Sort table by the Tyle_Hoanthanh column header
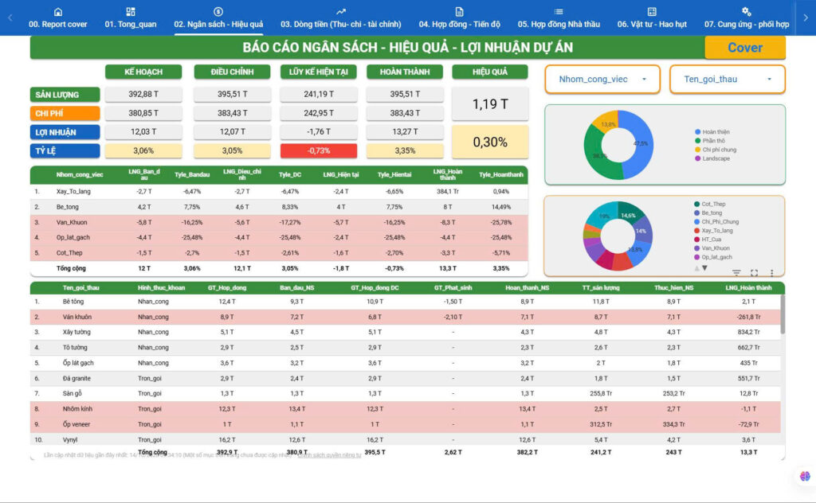The height and width of the screenshot is (503, 816). pos(500,174)
